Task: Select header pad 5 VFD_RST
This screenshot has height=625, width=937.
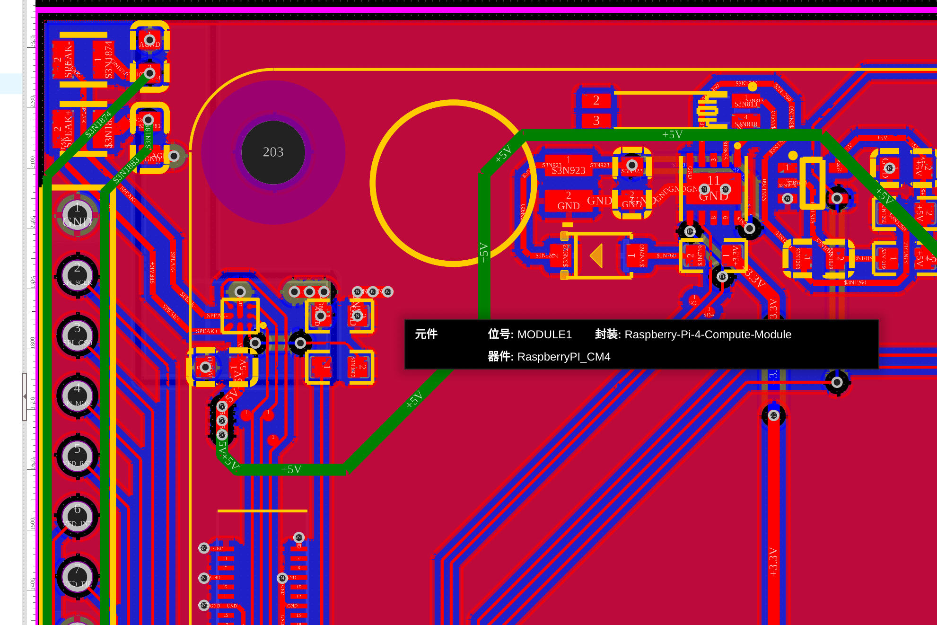Action: point(77,456)
